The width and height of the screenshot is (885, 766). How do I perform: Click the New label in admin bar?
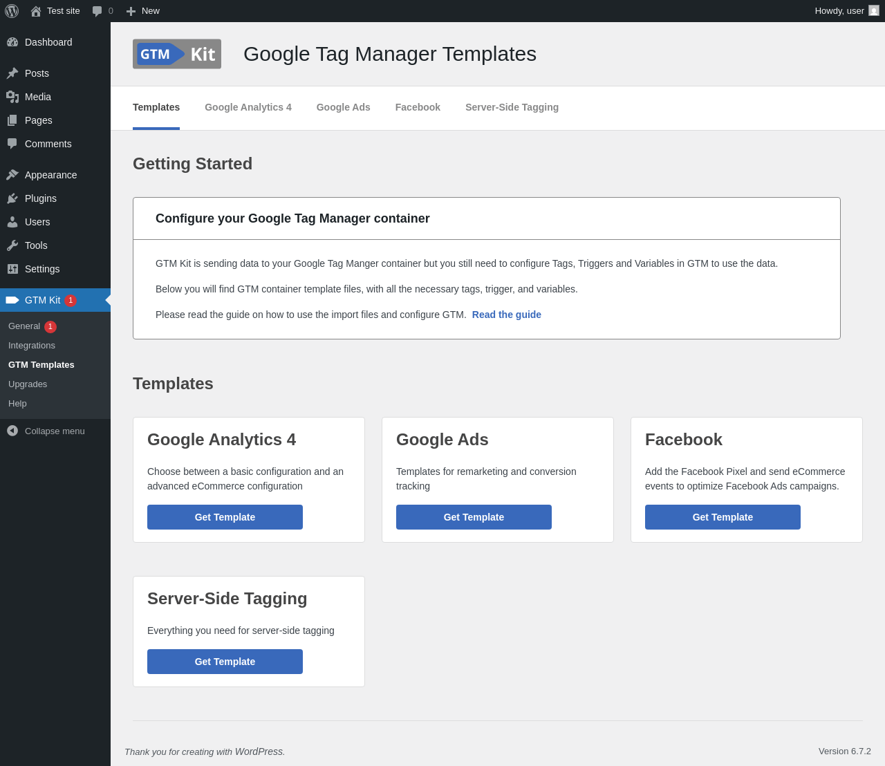click(151, 11)
